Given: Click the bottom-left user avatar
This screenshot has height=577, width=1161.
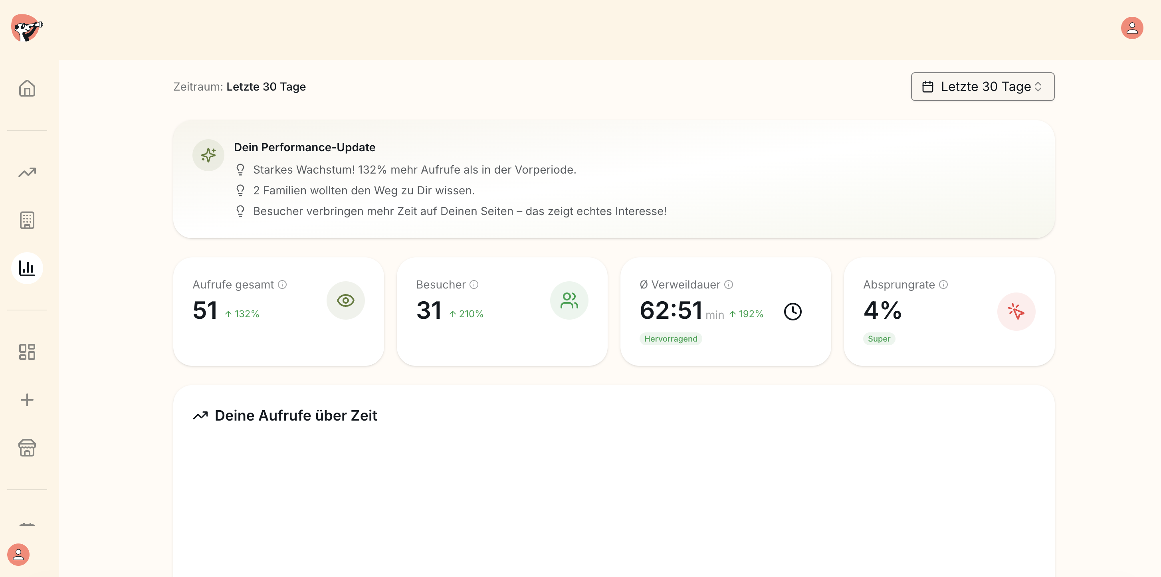Looking at the screenshot, I should [x=18, y=555].
